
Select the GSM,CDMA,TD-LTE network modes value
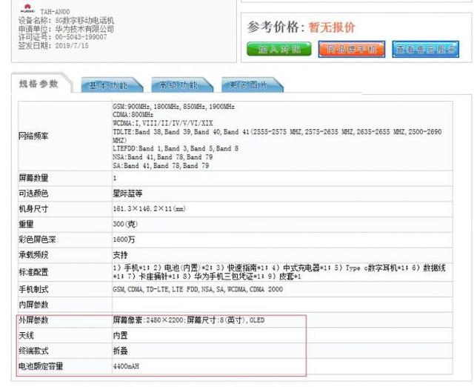tap(198, 290)
